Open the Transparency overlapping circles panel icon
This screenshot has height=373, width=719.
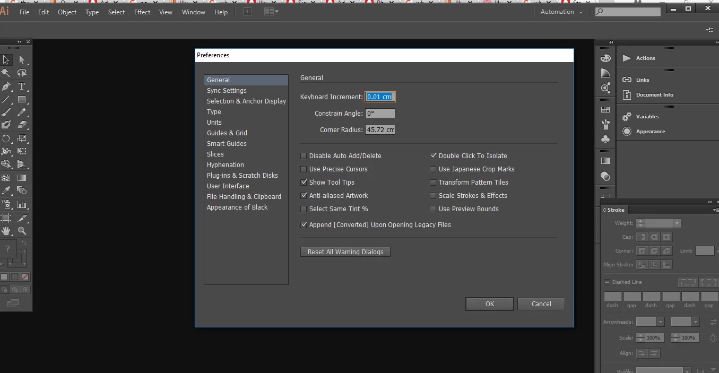(x=605, y=176)
